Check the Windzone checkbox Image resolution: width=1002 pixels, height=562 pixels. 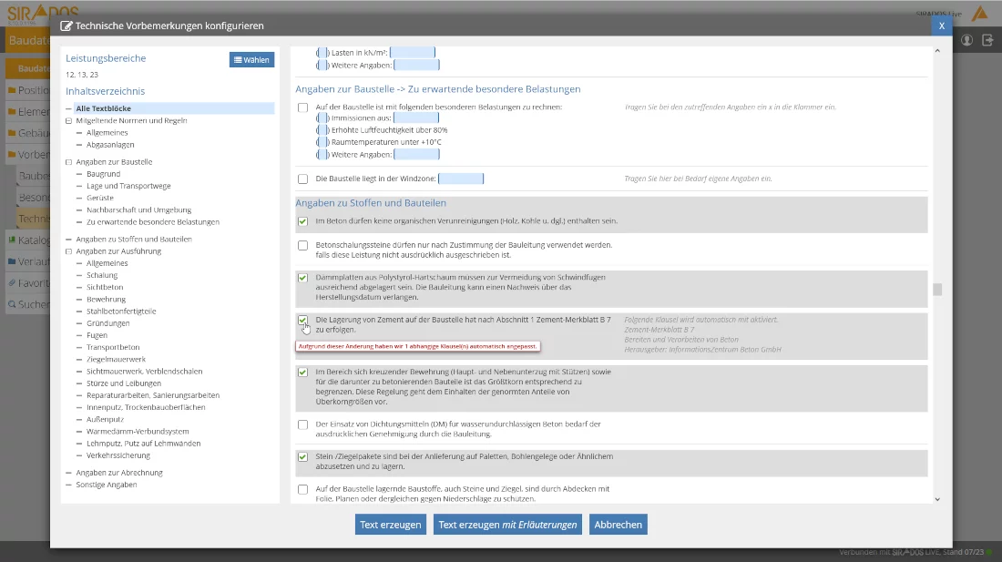click(302, 179)
